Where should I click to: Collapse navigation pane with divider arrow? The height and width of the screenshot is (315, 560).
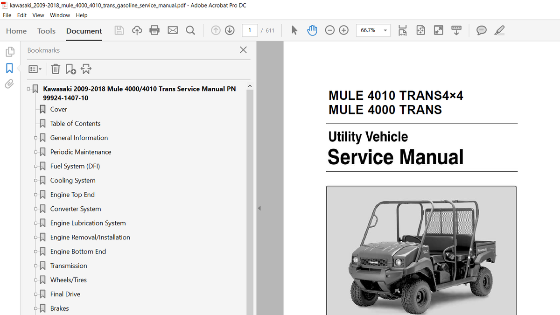click(259, 208)
